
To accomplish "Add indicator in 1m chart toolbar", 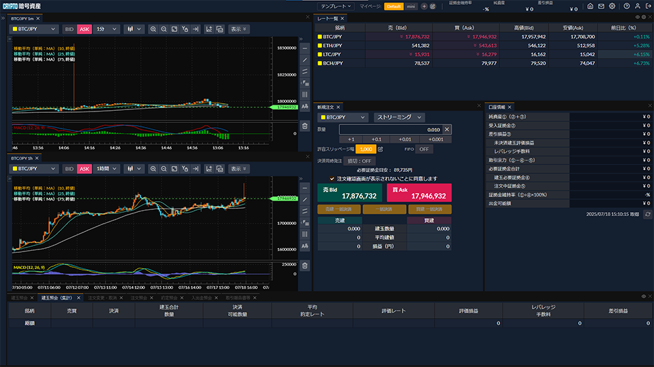I will pyautogui.click(x=209, y=29).
